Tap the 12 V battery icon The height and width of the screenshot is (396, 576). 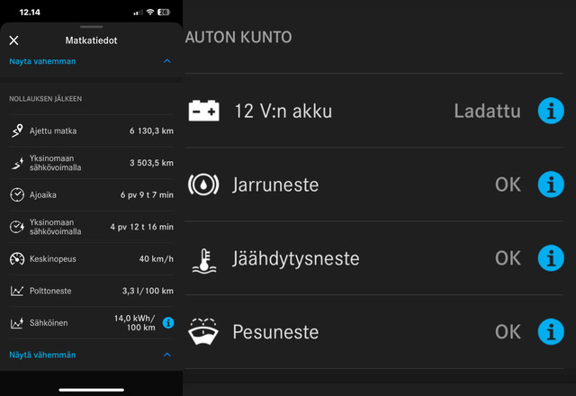(x=204, y=111)
